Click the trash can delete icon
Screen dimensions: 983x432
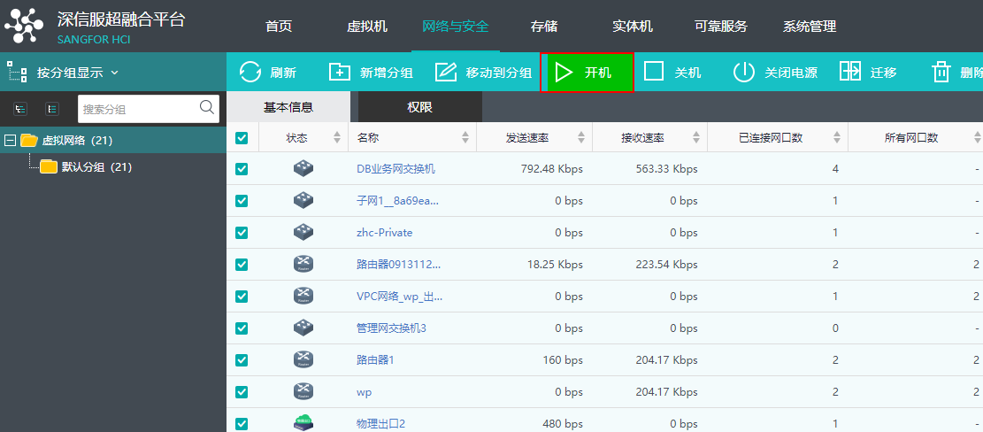pyautogui.click(x=941, y=72)
